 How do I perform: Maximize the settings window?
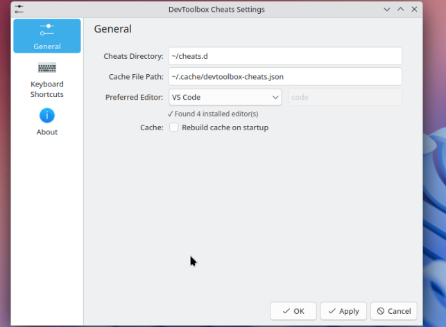(x=400, y=10)
